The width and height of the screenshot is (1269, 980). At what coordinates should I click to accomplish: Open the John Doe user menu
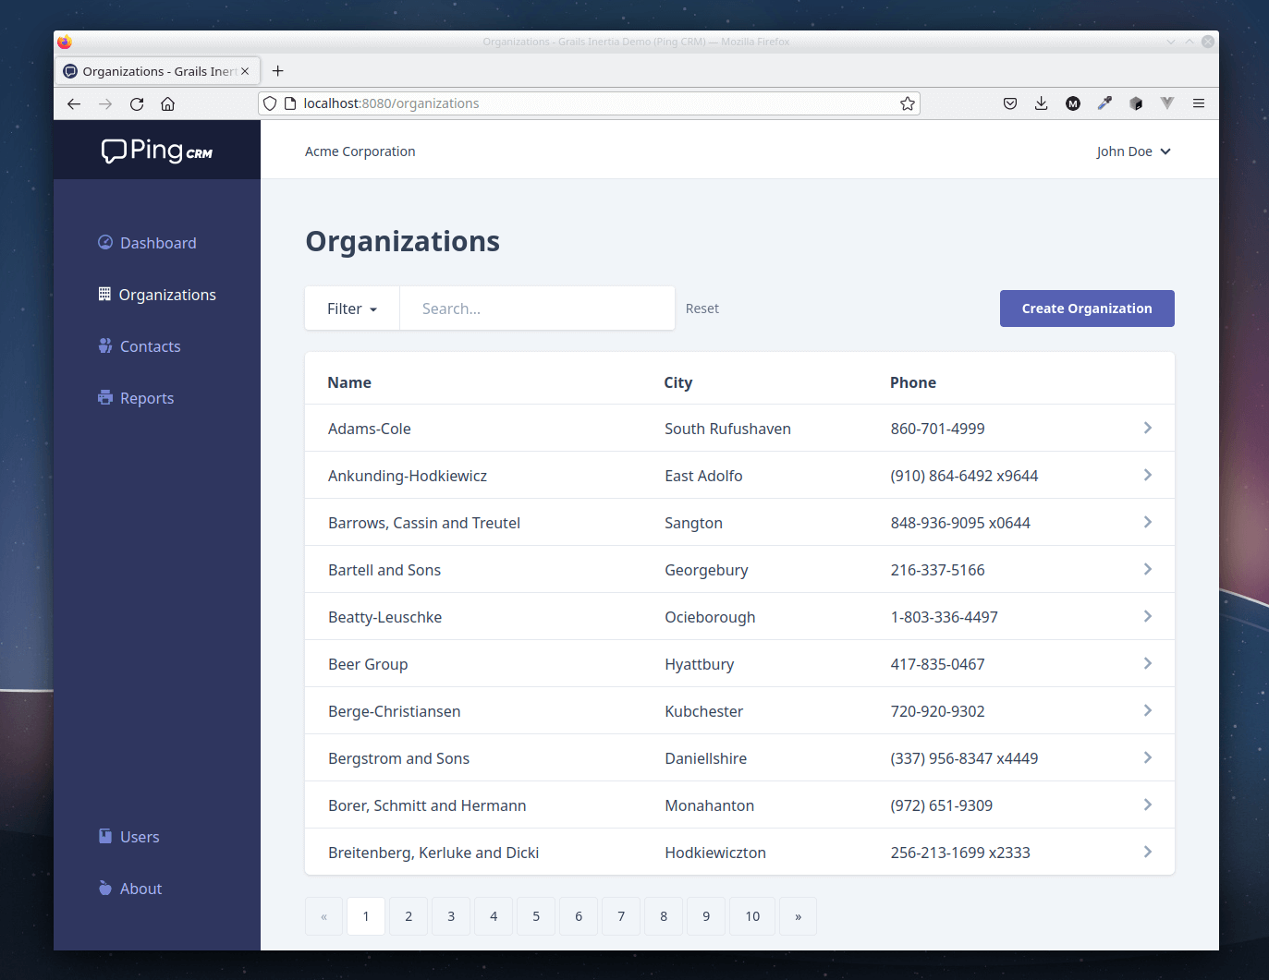coord(1133,151)
